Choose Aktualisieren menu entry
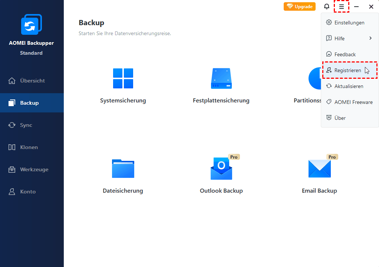 350,86
